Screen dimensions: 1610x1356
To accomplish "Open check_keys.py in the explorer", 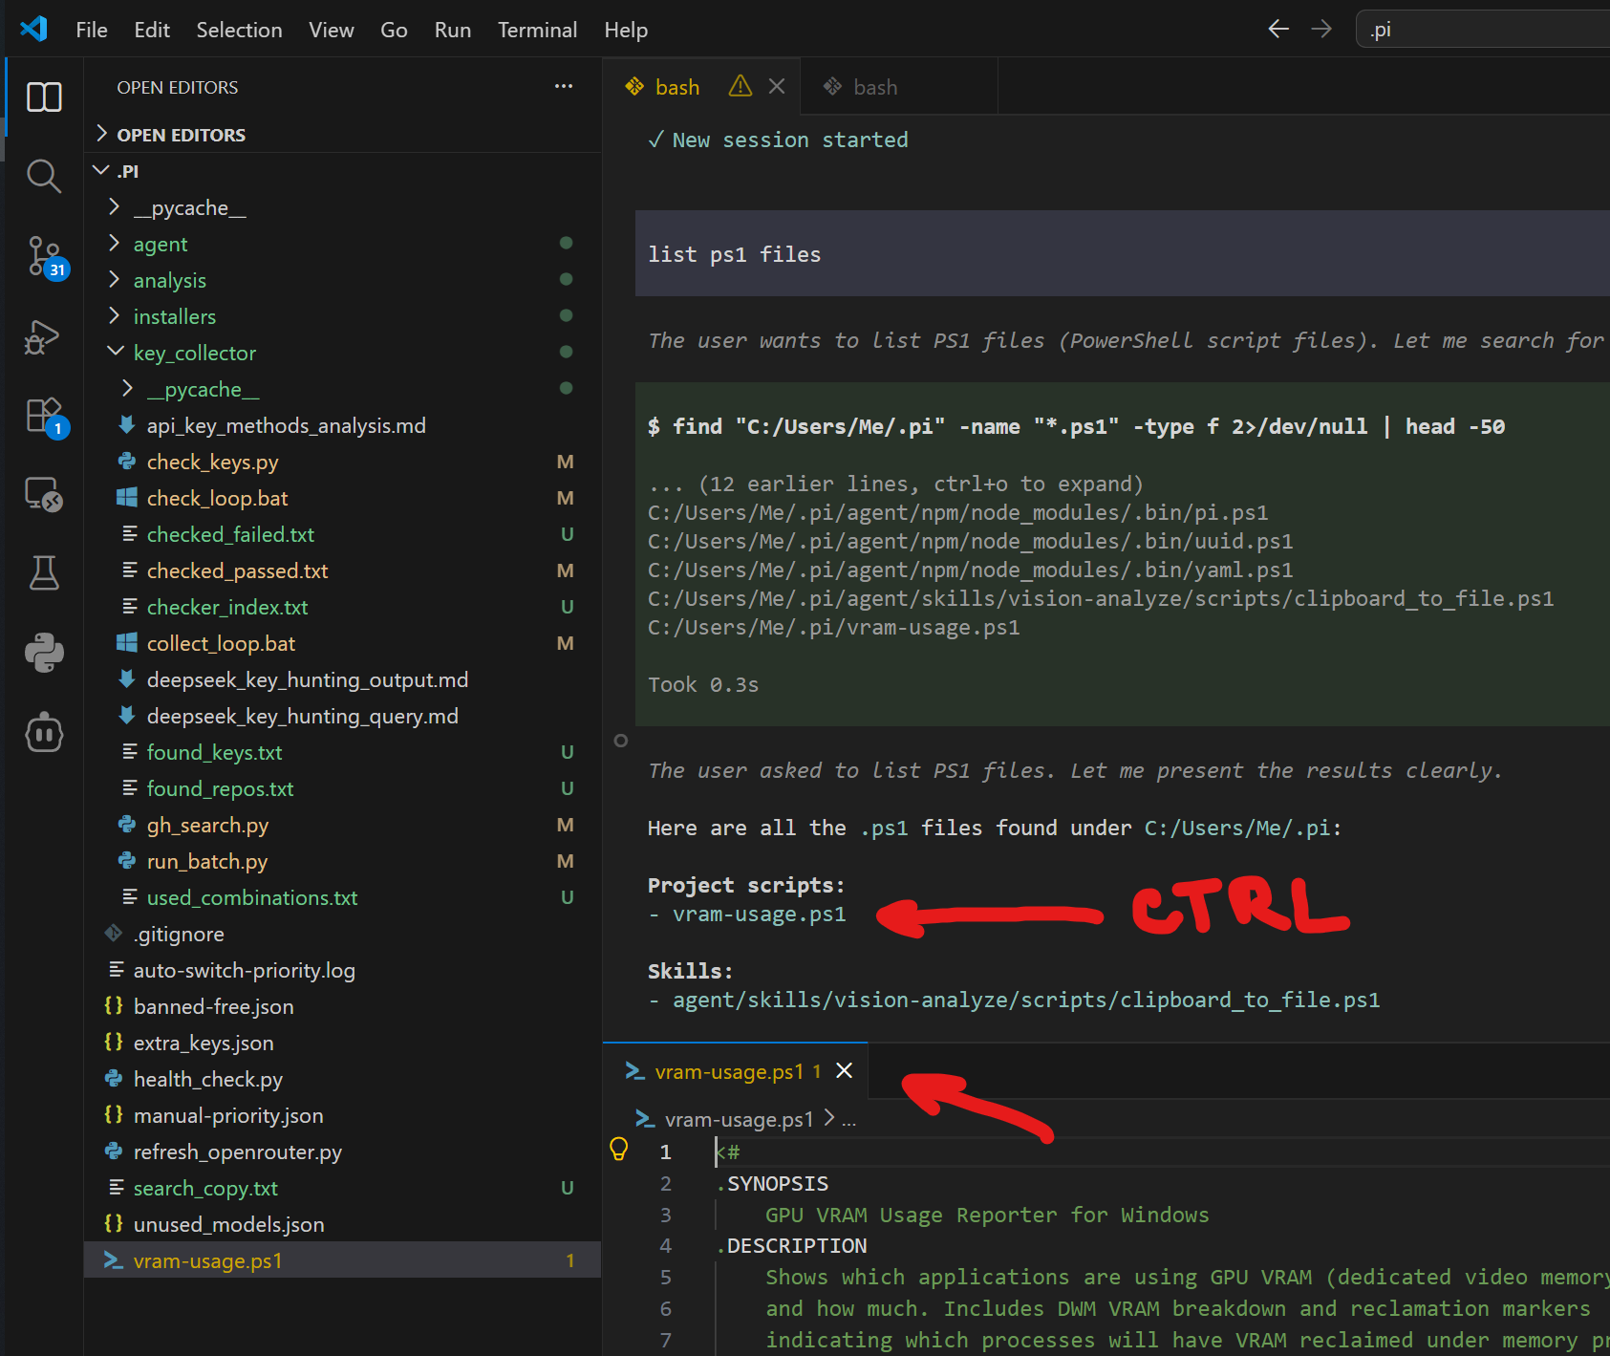I will (342, 462).
